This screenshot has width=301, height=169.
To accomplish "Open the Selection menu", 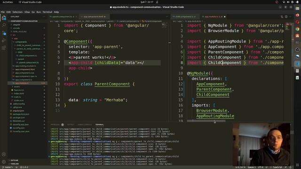I will click(x=17, y=12).
